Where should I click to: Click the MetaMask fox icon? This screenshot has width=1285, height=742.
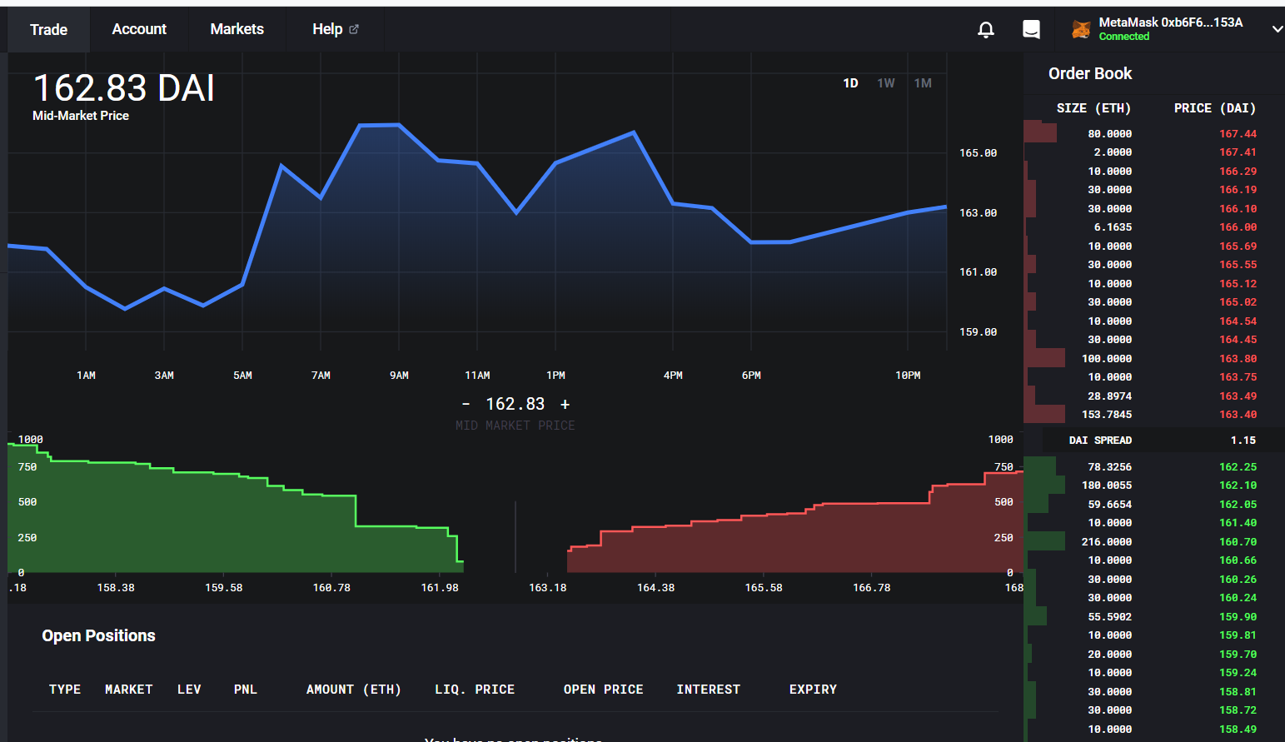coord(1081,30)
